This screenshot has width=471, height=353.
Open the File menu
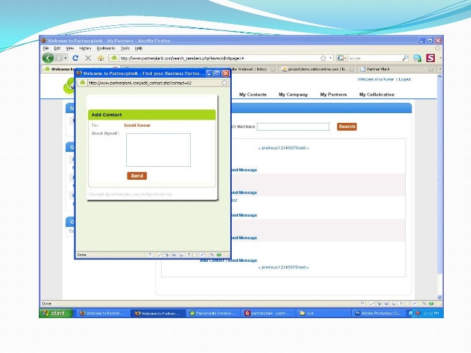point(46,48)
